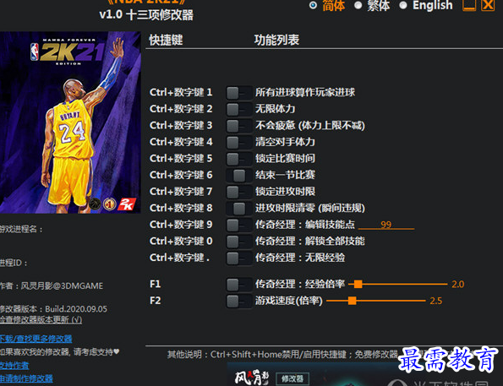Click the F2 hotkey label
This screenshot has height=386, width=503.
pos(156,301)
